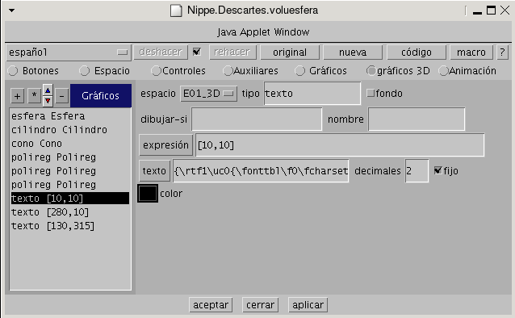
Task: Delete the selected graphic with the - button
Action: click(x=61, y=96)
